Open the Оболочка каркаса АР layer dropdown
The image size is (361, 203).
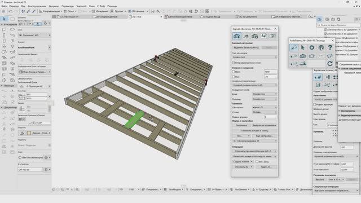pyautogui.click(x=254, y=141)
